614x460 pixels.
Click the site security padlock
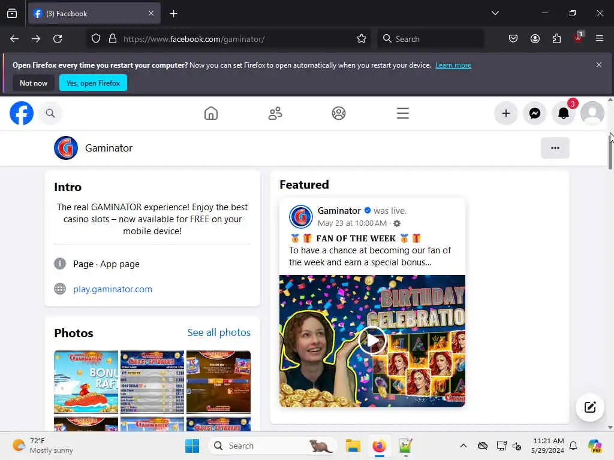tap(113, 39)
